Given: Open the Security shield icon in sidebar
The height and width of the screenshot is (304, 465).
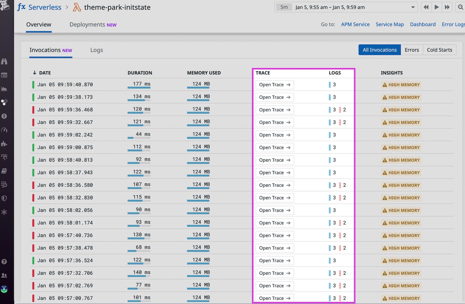Looking at the screenshot, I should pos(4,198).
